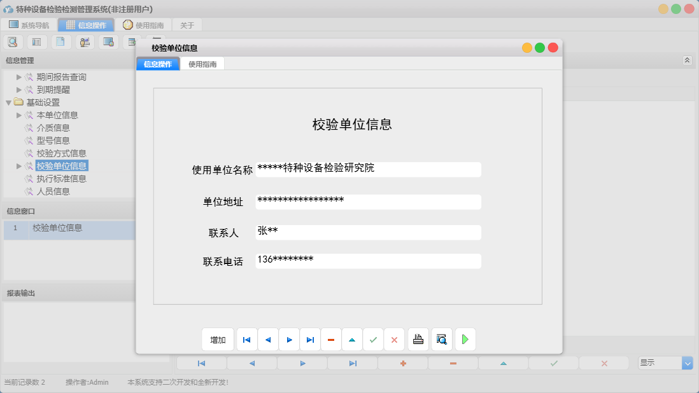Image resolution: width=699 pixels, height=393 pixels.
Task: Open print preview in the dialog toolbar
Action: pos(441,339)
